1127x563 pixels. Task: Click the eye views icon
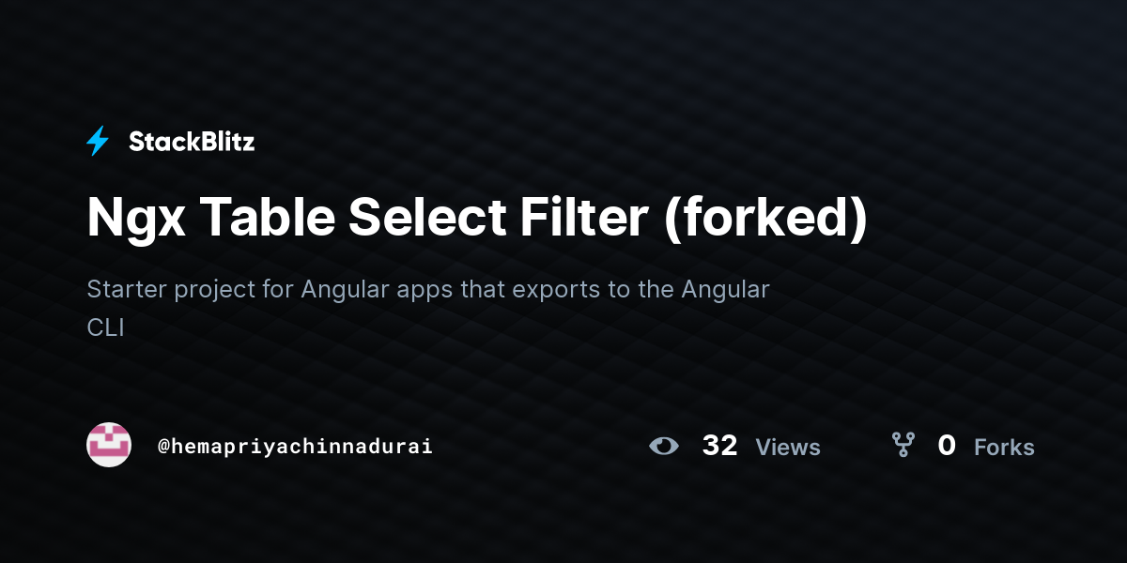click(664, 446)
